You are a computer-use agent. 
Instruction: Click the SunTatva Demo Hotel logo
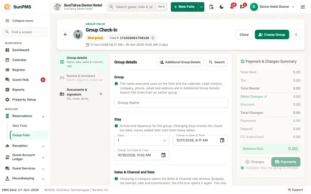57,7
